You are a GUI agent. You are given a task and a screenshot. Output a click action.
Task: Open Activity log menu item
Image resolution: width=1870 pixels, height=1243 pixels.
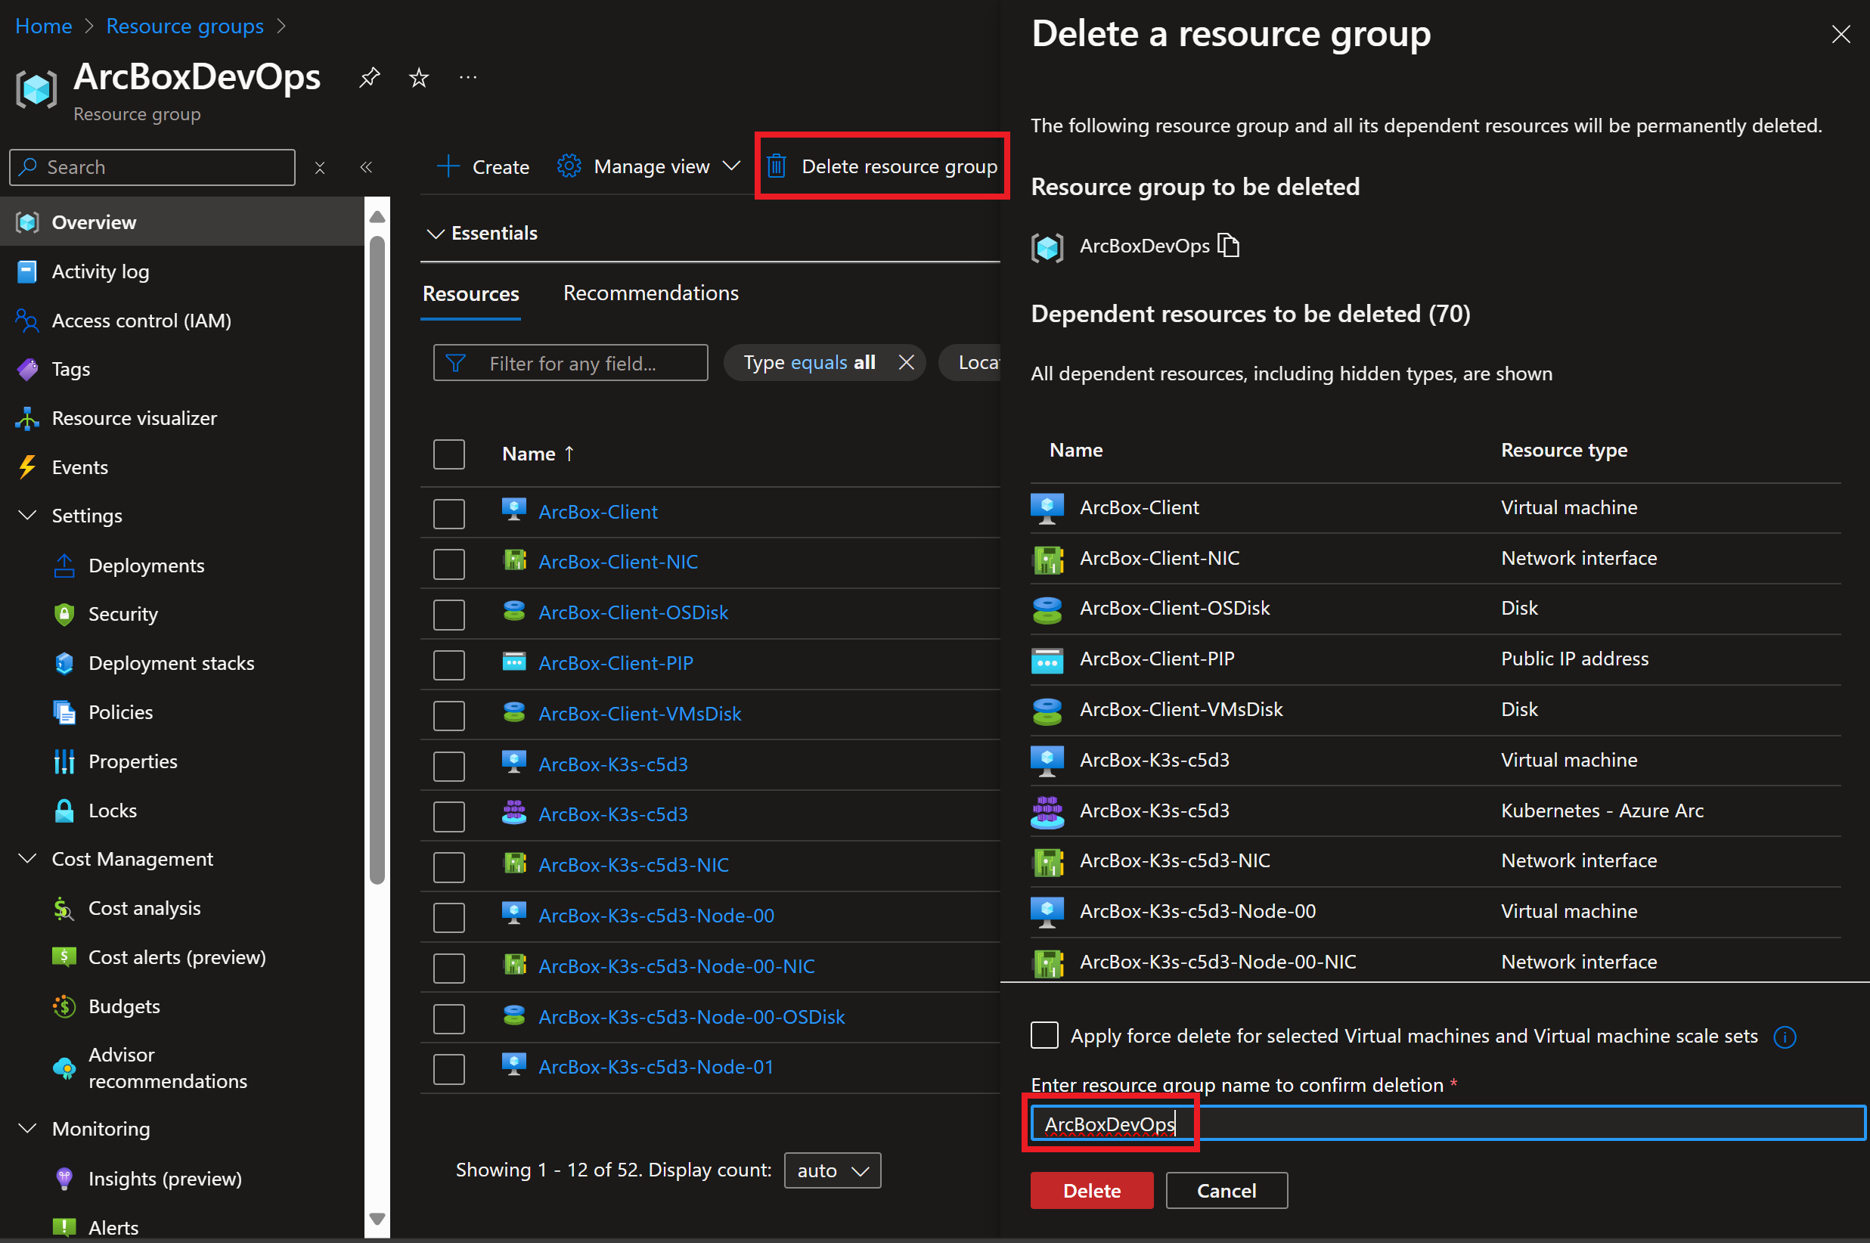100,271
